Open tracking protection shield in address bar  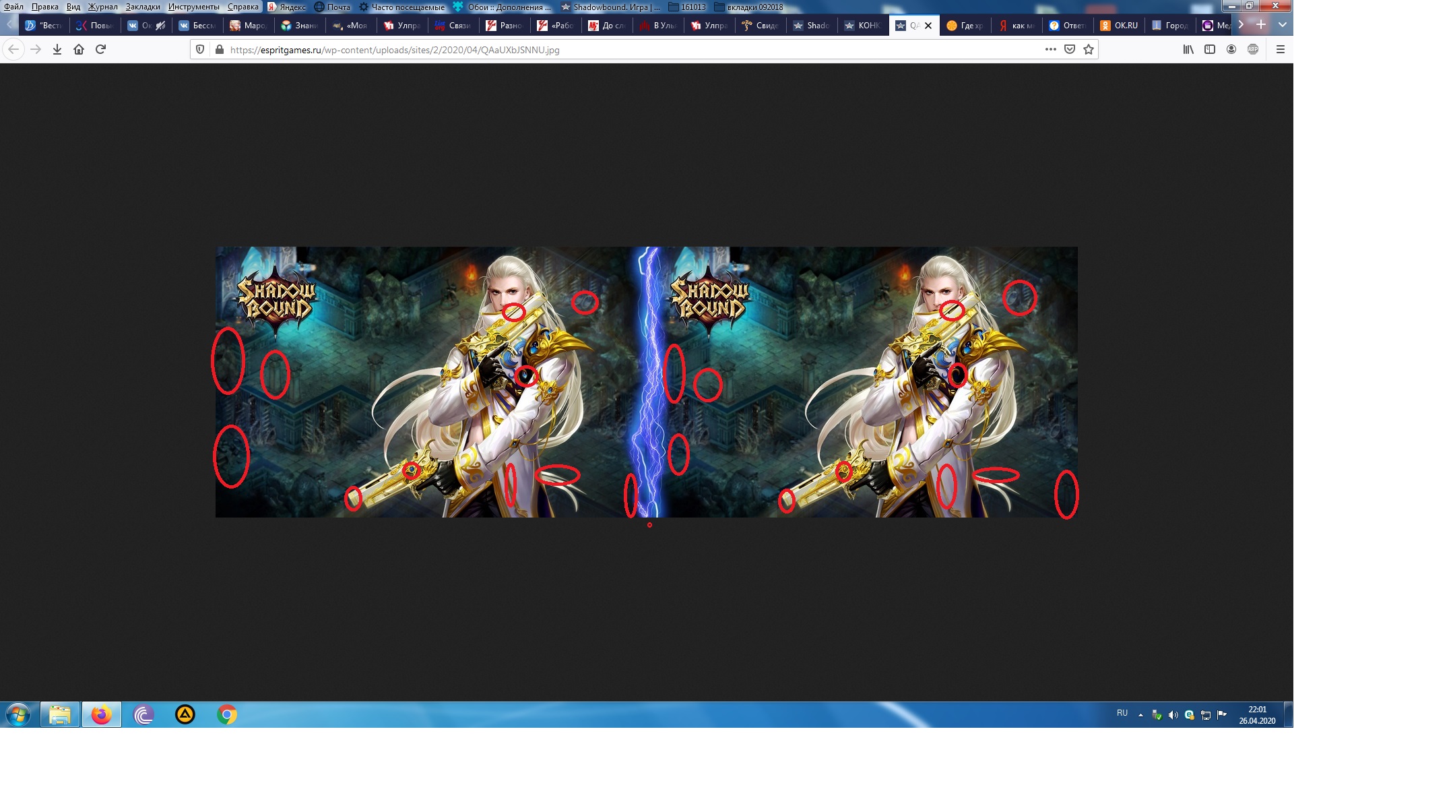(x=200, y=49)
